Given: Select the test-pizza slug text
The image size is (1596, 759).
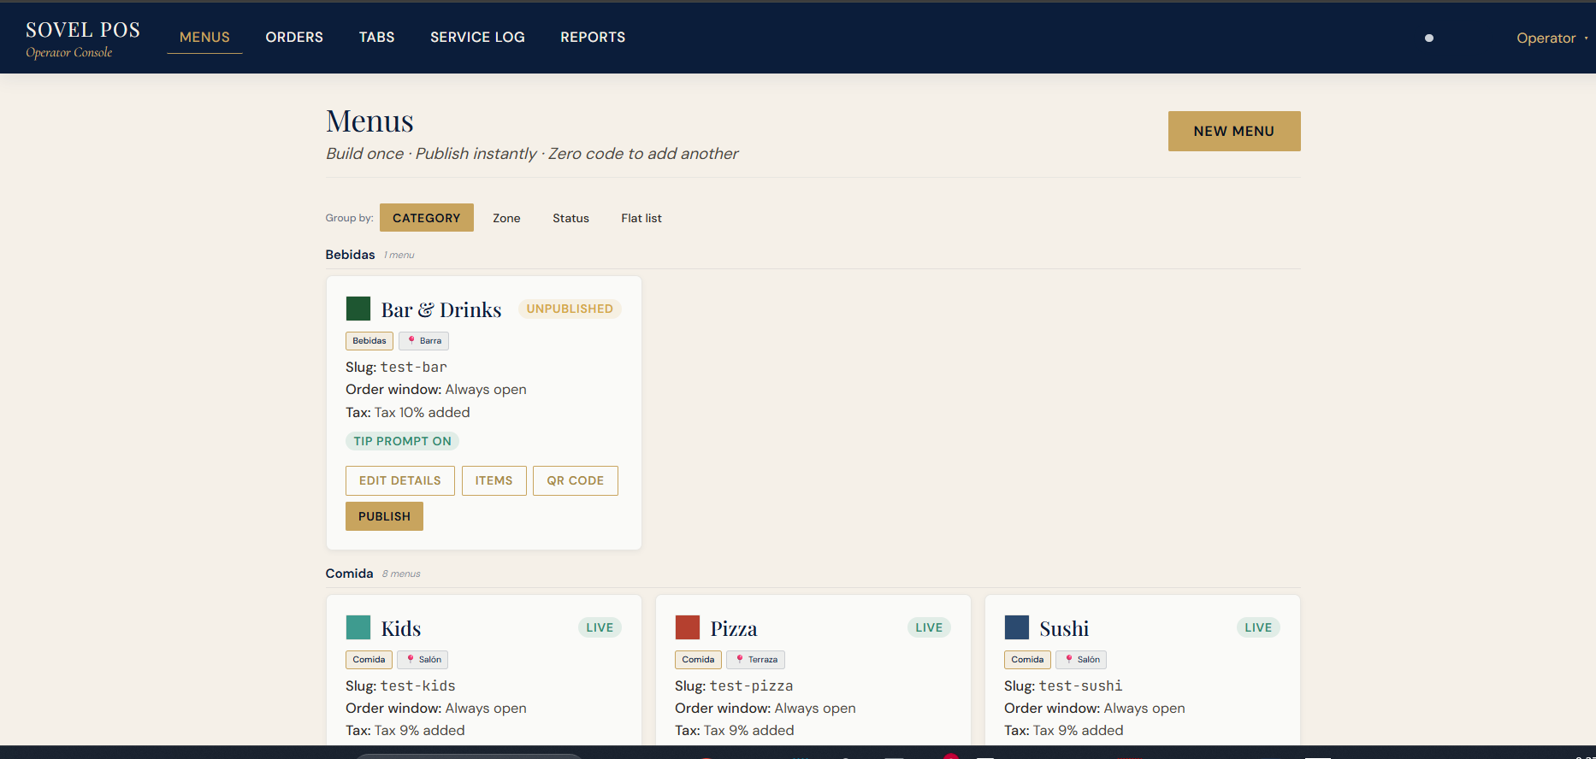Looking at the screenshot, I should click(751, 686).
